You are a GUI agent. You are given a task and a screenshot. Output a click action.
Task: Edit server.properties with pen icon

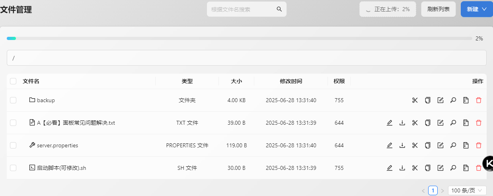coord(390,145)
